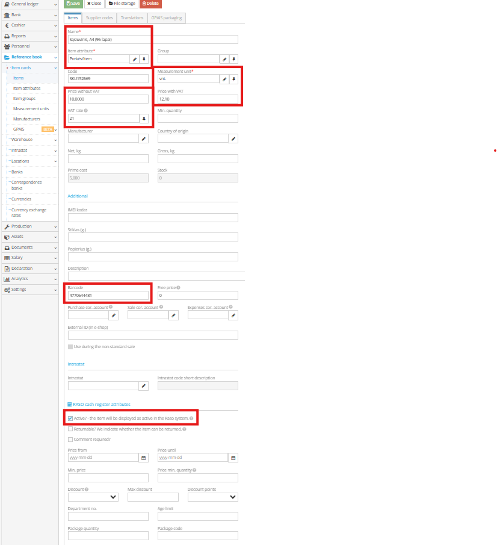Click the Intrastat code pencil icon

click(143, 385)
